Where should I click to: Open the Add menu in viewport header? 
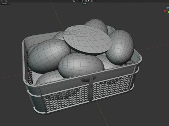pyautogui.click(x=2, y=1)
